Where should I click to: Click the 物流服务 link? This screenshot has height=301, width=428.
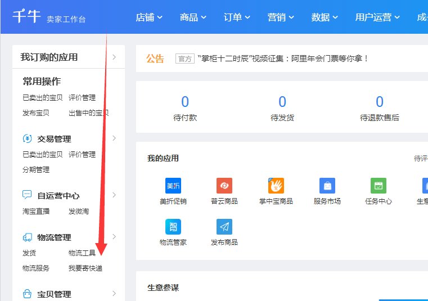tap(36, 268)
